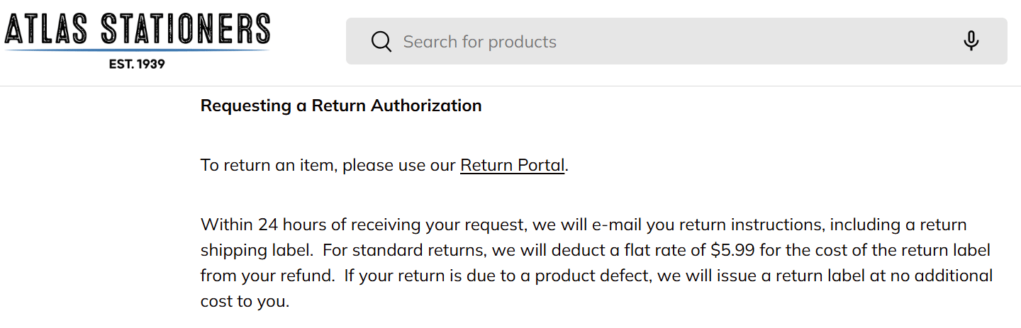The width and height of the screenshot is (1021, 328).
Task: Click the "EST. 1939" text under logo
Action: point(137,64)
